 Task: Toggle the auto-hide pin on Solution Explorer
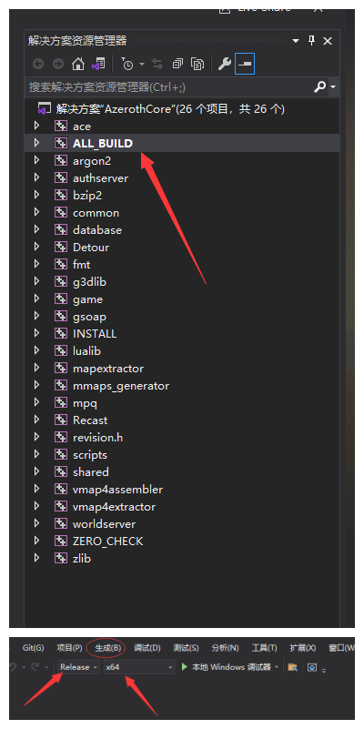[311, 40]
